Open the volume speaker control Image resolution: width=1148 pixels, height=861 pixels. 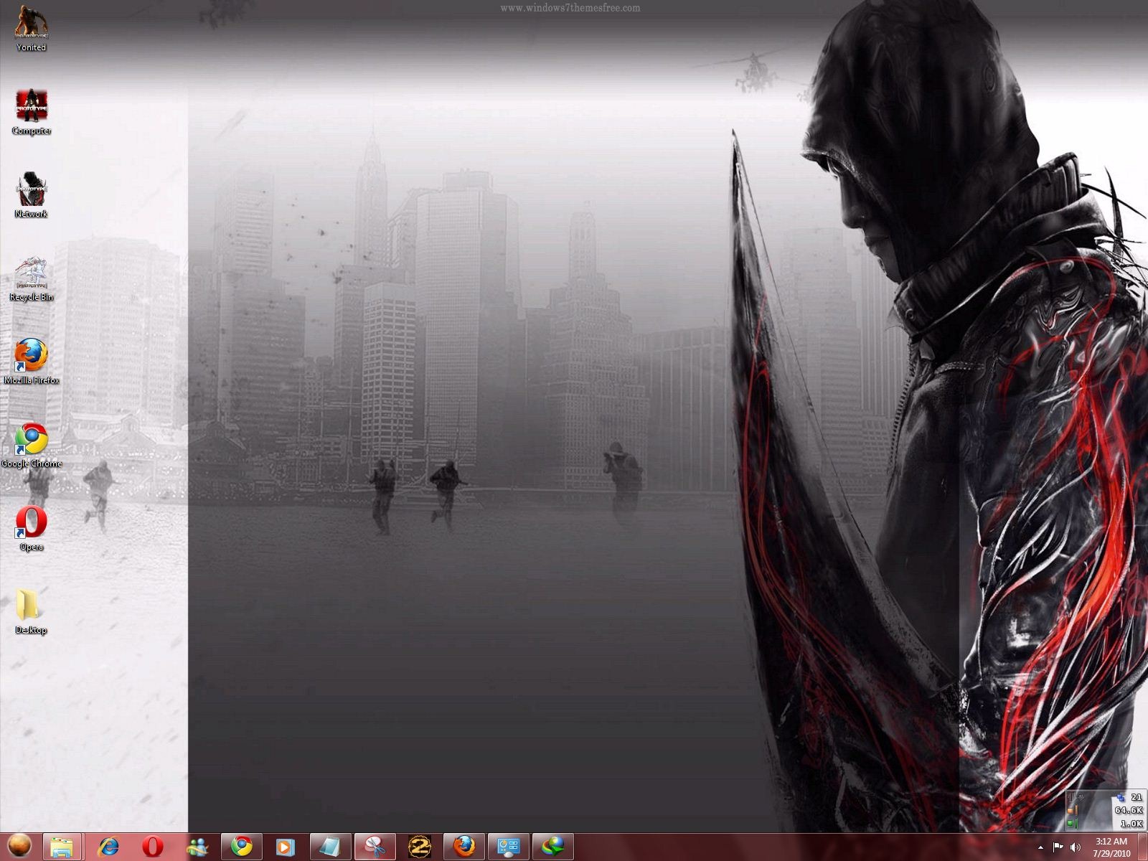[x=1075, y=848]
